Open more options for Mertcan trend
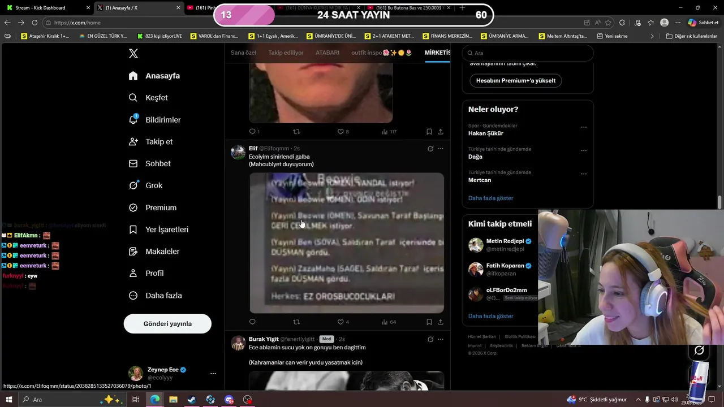Screen dimensions: 724x407 (584, 174)
